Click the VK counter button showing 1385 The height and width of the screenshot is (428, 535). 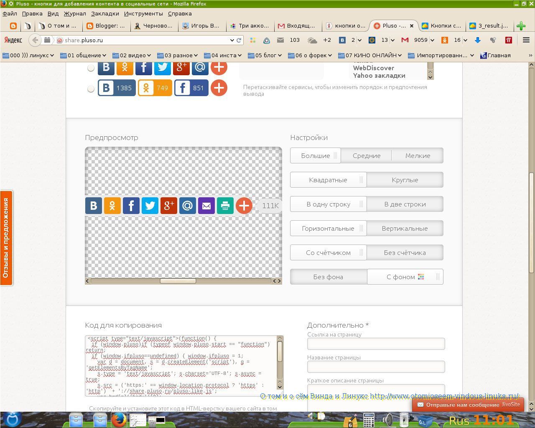coord(117,88)
